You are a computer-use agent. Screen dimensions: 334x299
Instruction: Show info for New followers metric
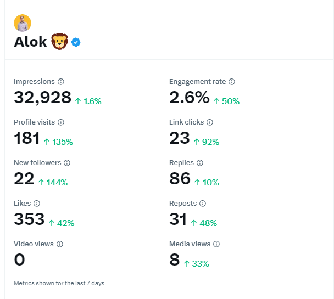67,163
